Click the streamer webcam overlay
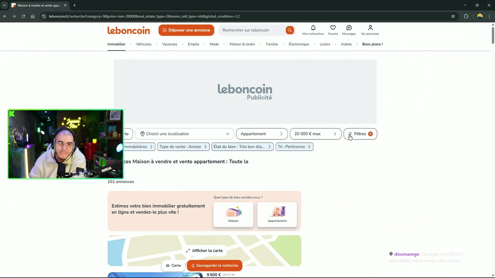Viewport: 495px width, 278px height. click(x=65, y=144)
